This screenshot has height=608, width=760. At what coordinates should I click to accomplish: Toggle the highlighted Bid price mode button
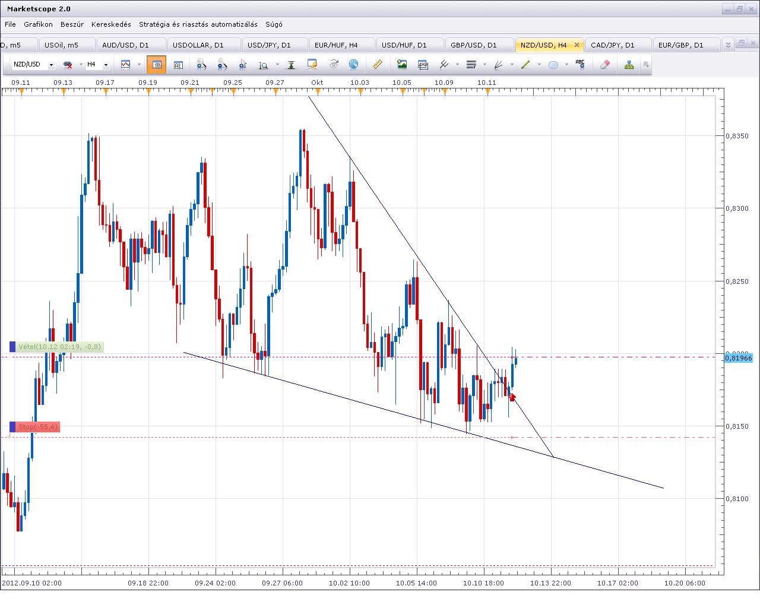tap(157, 64)
